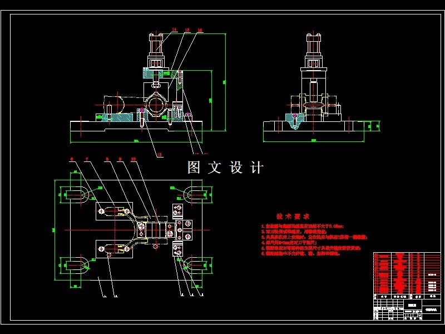Click the base width dimension under front view
The width and height of the screenshot is (445, 334).
(136, 141)
